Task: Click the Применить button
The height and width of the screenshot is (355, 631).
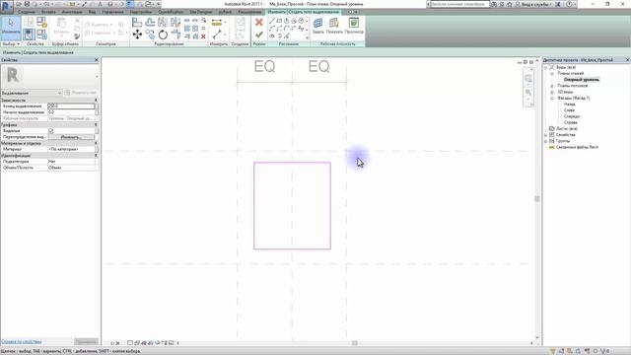Action: point(86,342)
